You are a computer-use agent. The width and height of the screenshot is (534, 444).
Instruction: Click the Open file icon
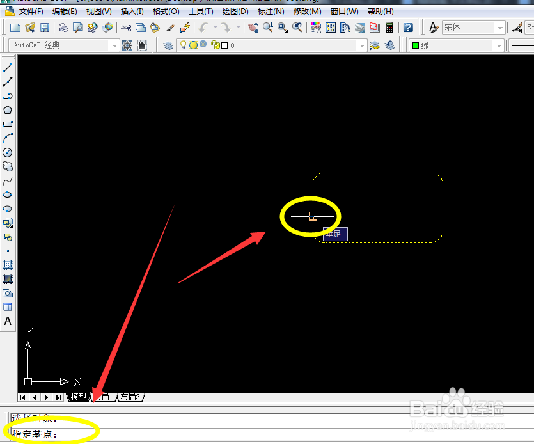click(x=30, y=28)
